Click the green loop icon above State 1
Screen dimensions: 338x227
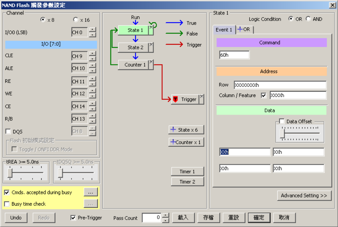(x=153, y=24)
